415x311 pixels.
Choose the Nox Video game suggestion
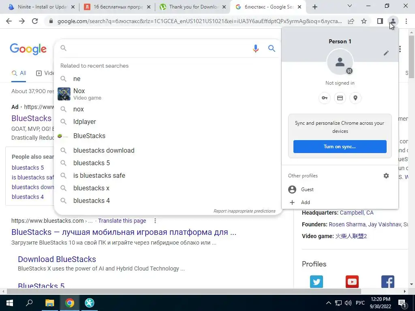click(167, 94)
